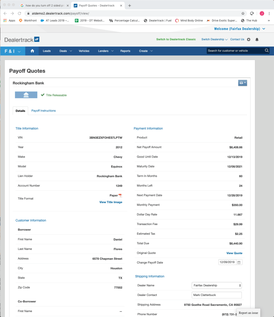Click the Rockingham Bank building icon
The height and width of the screenshot is (317, 274).
pyautogui.click(x=26, y=95)
